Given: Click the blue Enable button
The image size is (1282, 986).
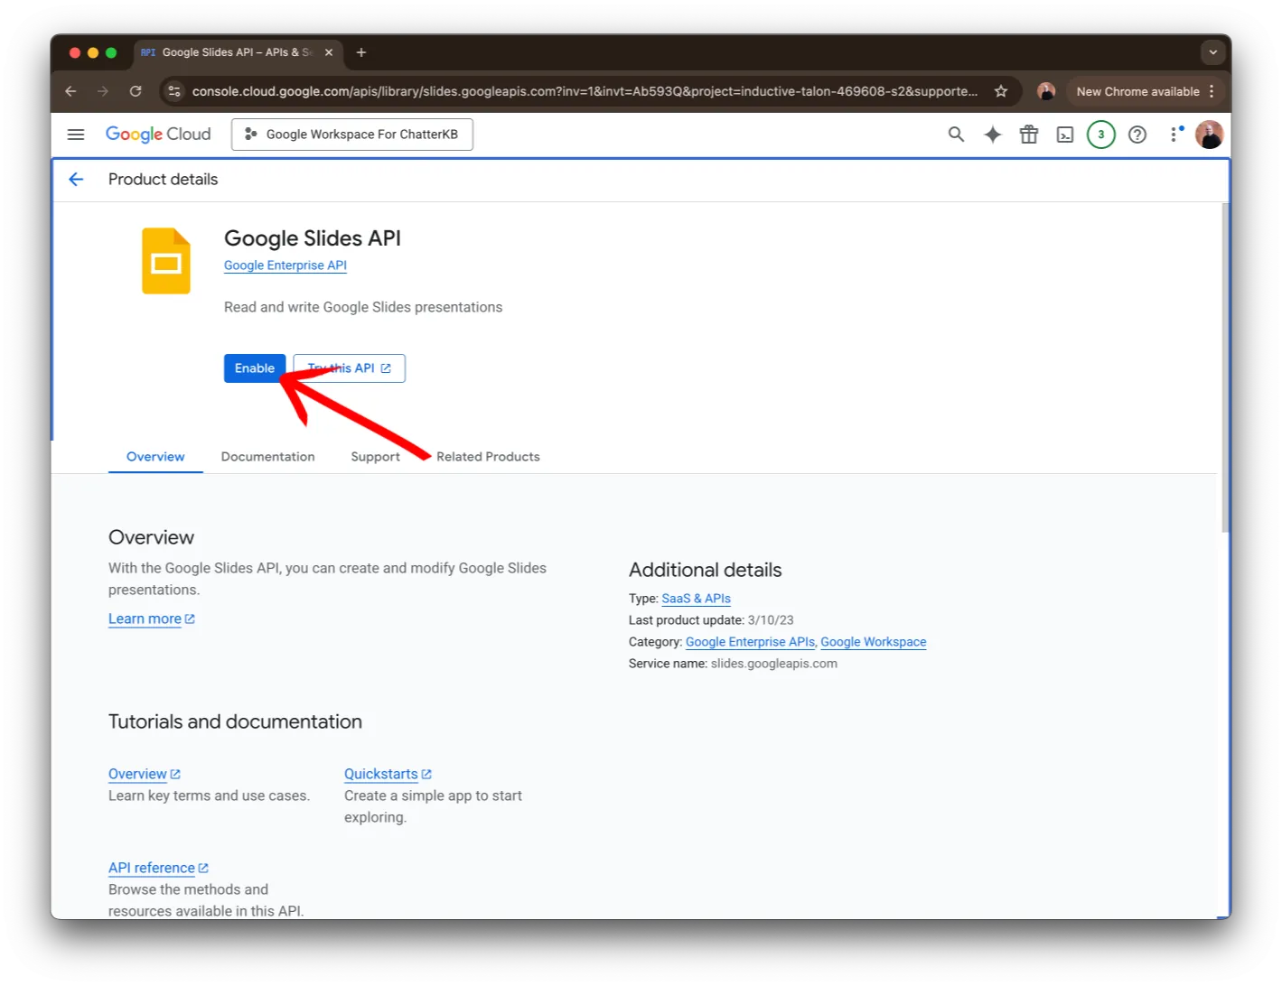Looking at the screenshot, I should tap(255, 368).
